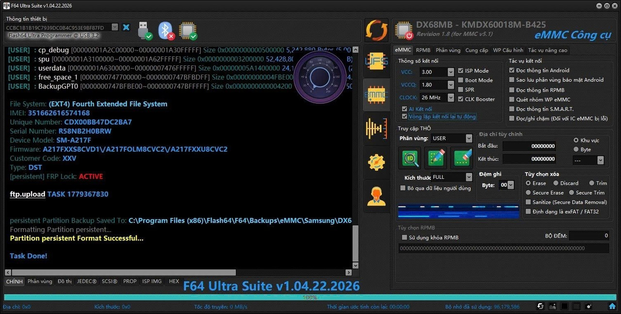Click the second black square status bar icon
621x314 pixels.
576,306
